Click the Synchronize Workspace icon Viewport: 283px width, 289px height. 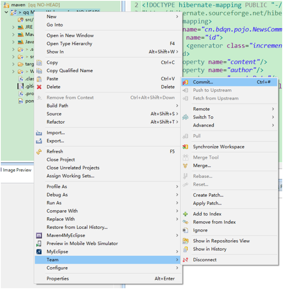coord(185,147)
